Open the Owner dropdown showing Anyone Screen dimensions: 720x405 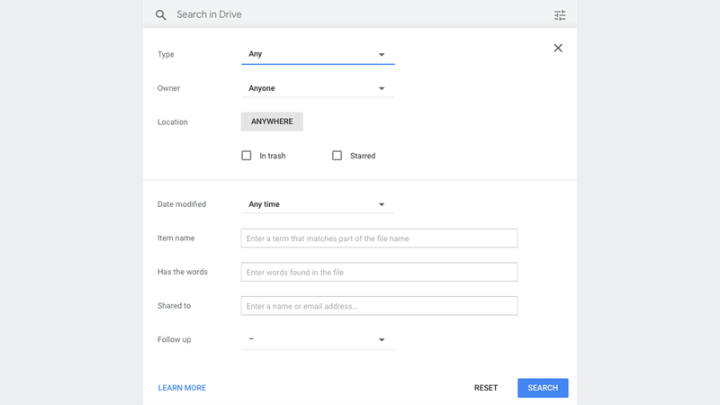click(318, 88)
